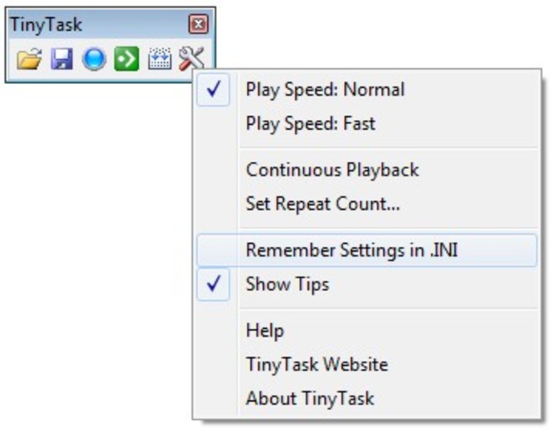Enable Continuous Playback

[x=332, y=170]
